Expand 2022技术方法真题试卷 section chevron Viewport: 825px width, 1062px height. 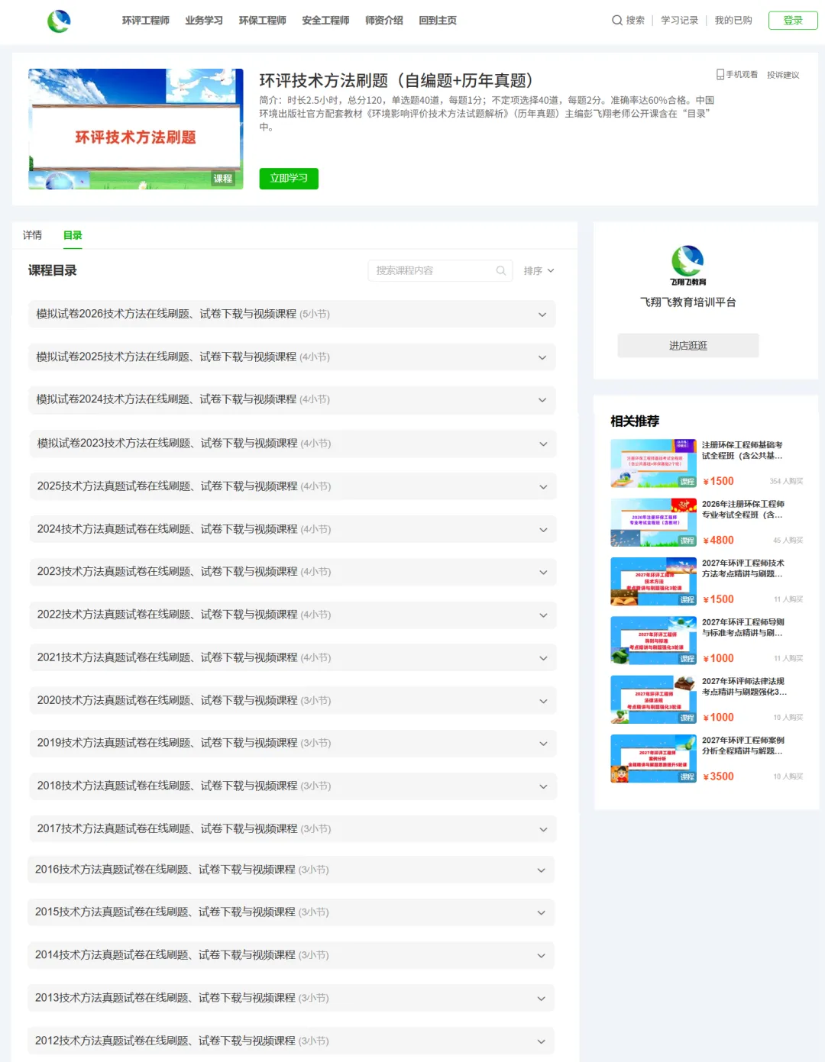pyautogui.click(x=543, y=615)
